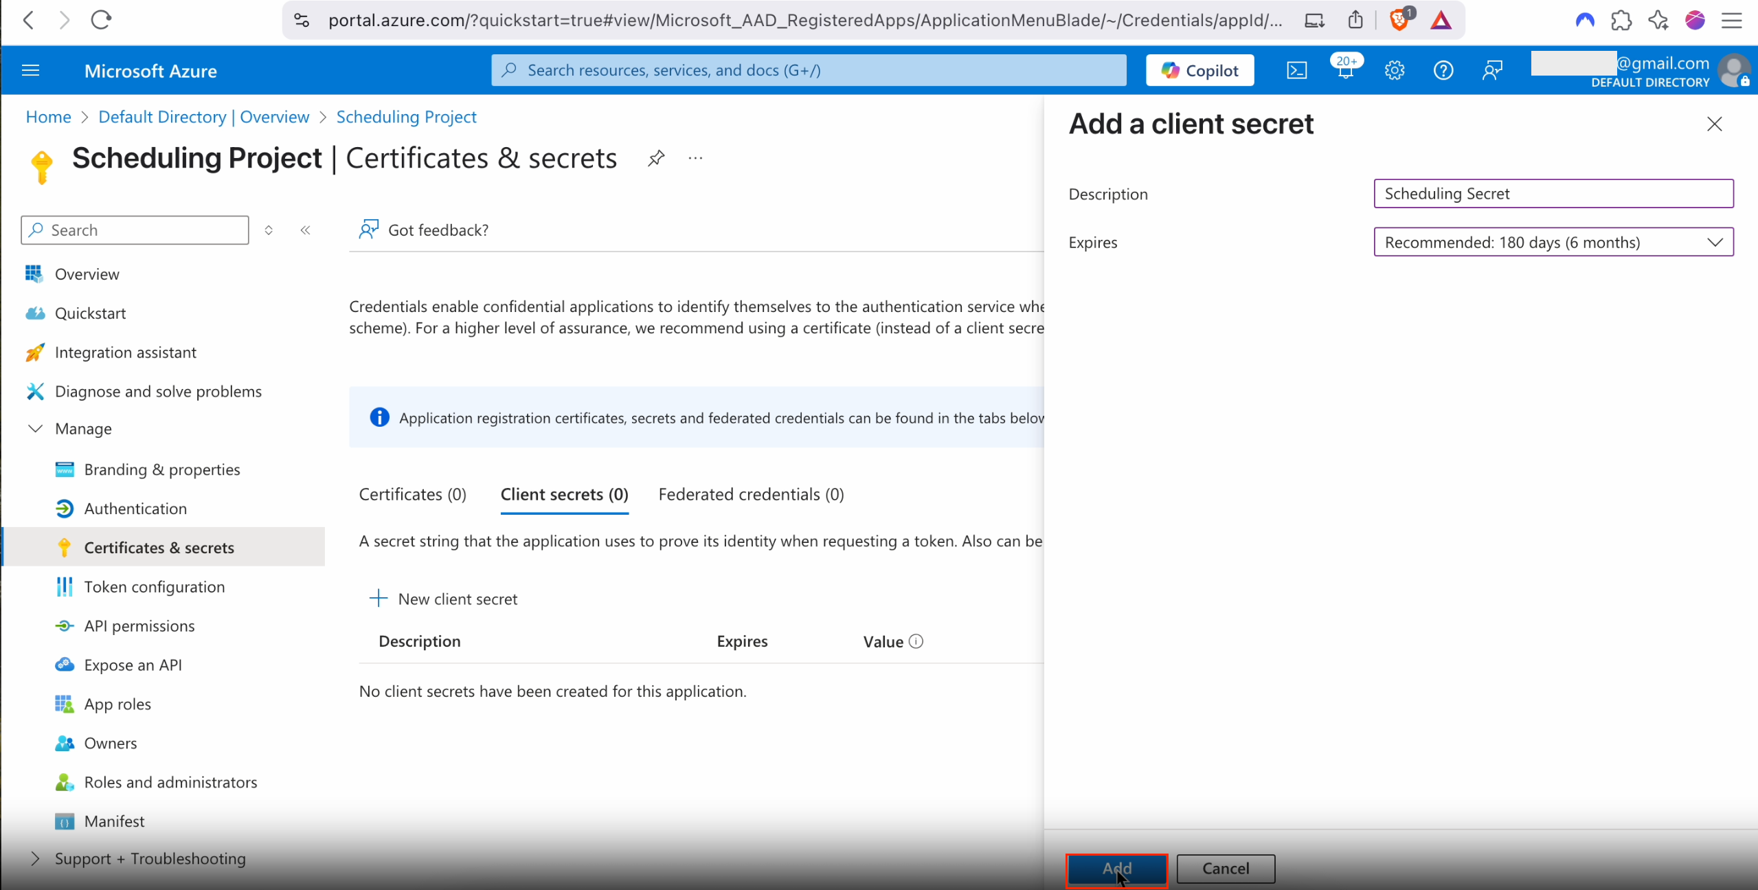Open portal Settings gear icon

1394,70
